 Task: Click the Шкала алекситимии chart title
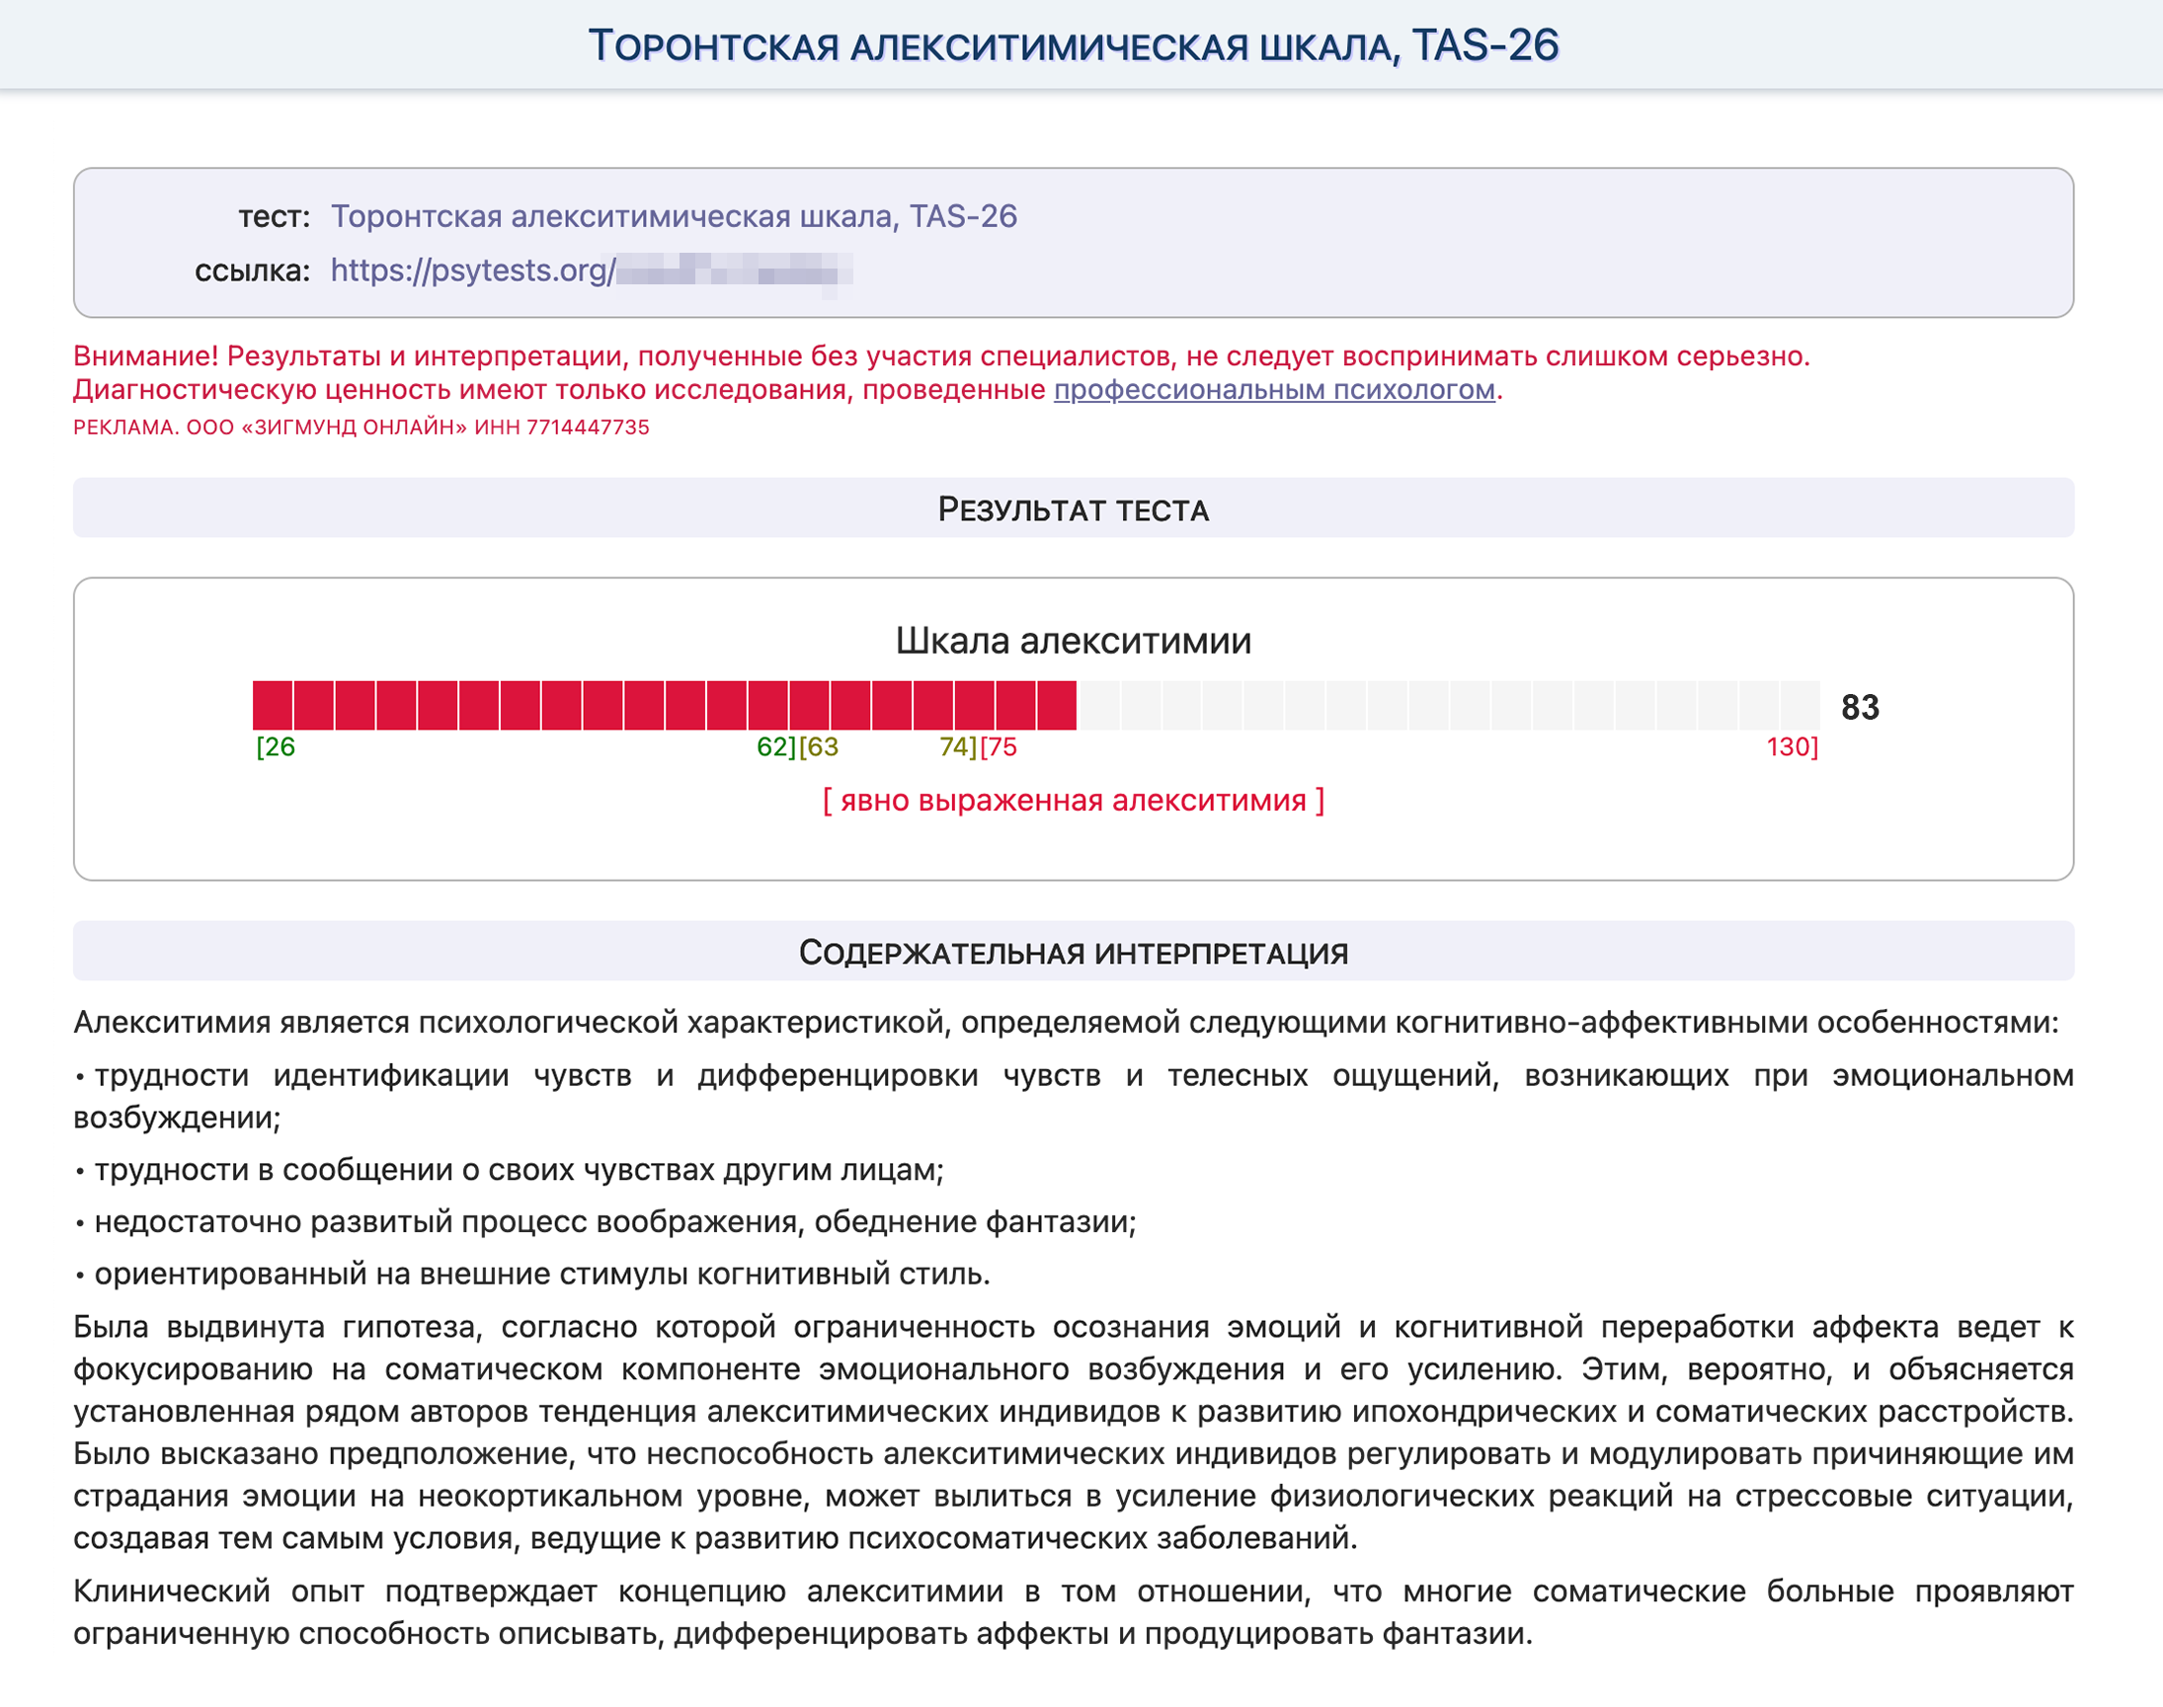click(x=1074, y=641)
